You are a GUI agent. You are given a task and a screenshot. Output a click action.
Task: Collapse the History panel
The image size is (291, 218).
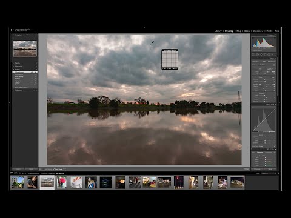tap(13, 70)
